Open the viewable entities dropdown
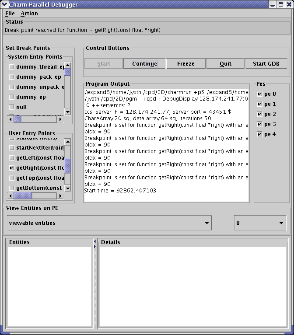Viewport: 294px width, 335px height. click(109, 223)
